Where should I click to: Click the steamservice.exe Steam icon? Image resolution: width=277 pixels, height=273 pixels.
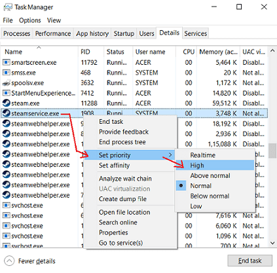7,113
